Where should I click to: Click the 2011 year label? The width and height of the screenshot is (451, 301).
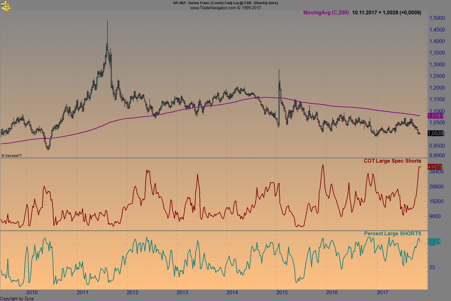(x=82, y=293)
